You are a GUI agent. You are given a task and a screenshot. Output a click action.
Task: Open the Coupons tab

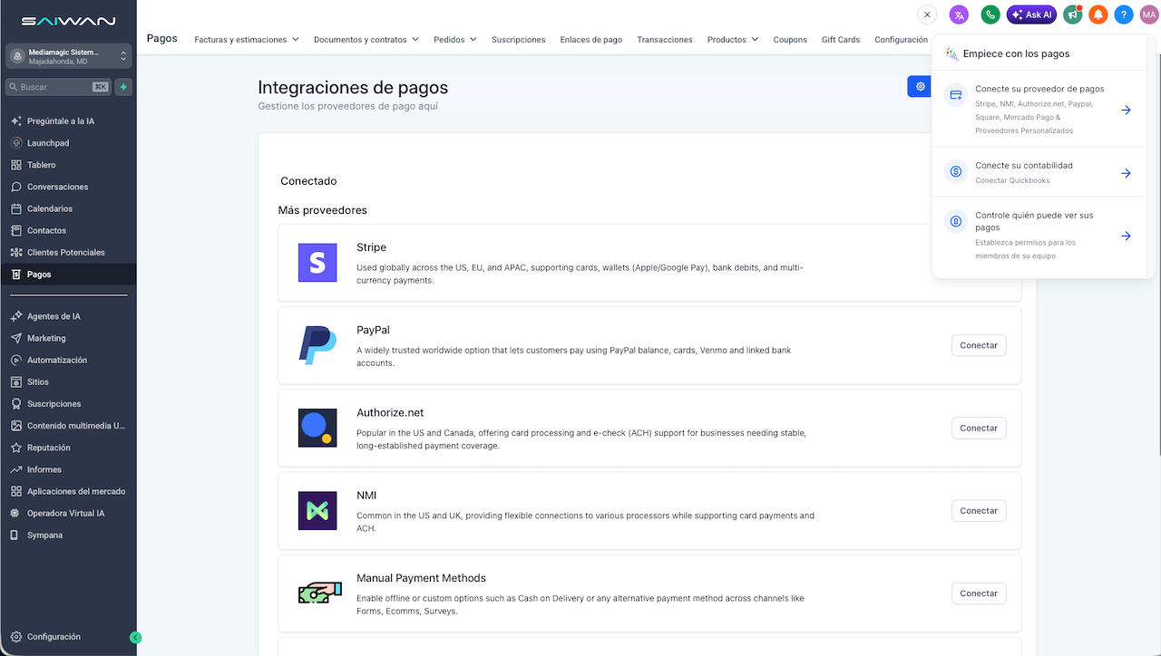click(x=790, y=40)
